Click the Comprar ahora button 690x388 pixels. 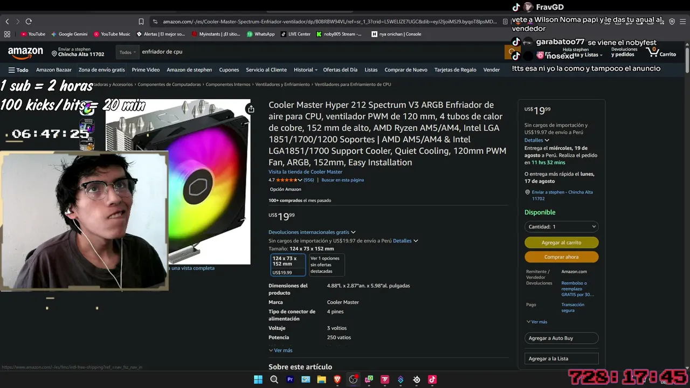[561, 257]
